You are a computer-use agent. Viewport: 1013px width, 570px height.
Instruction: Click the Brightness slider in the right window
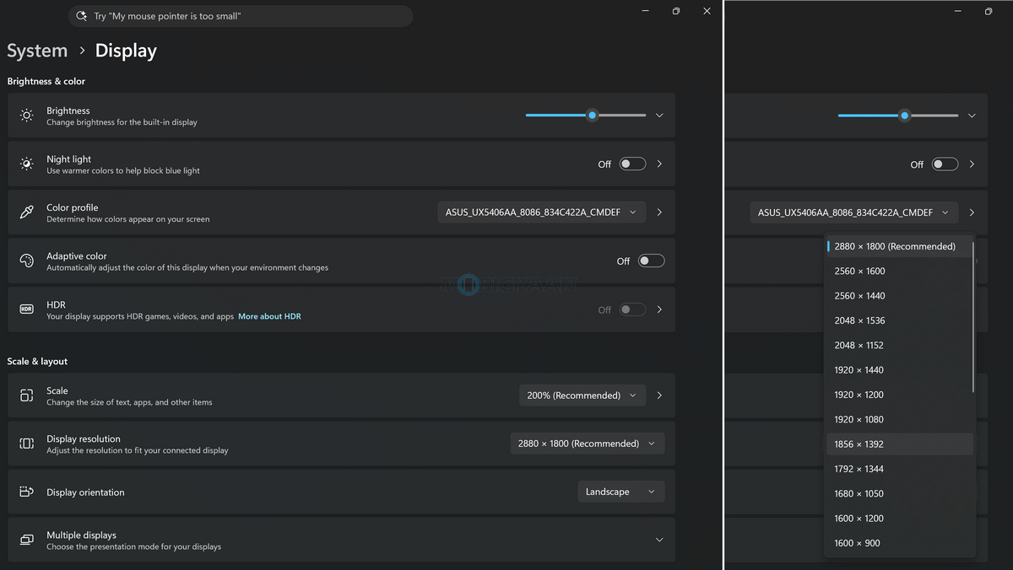point(898,116)
